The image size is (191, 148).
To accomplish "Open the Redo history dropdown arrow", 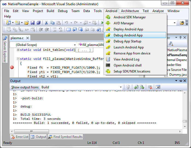I will click(x=81, y=23).
